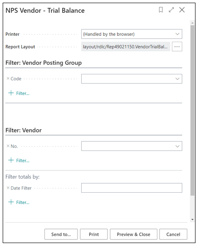200x248 pixels.
Task: Expand the Code filter dropdown
Action: point(177,79)
